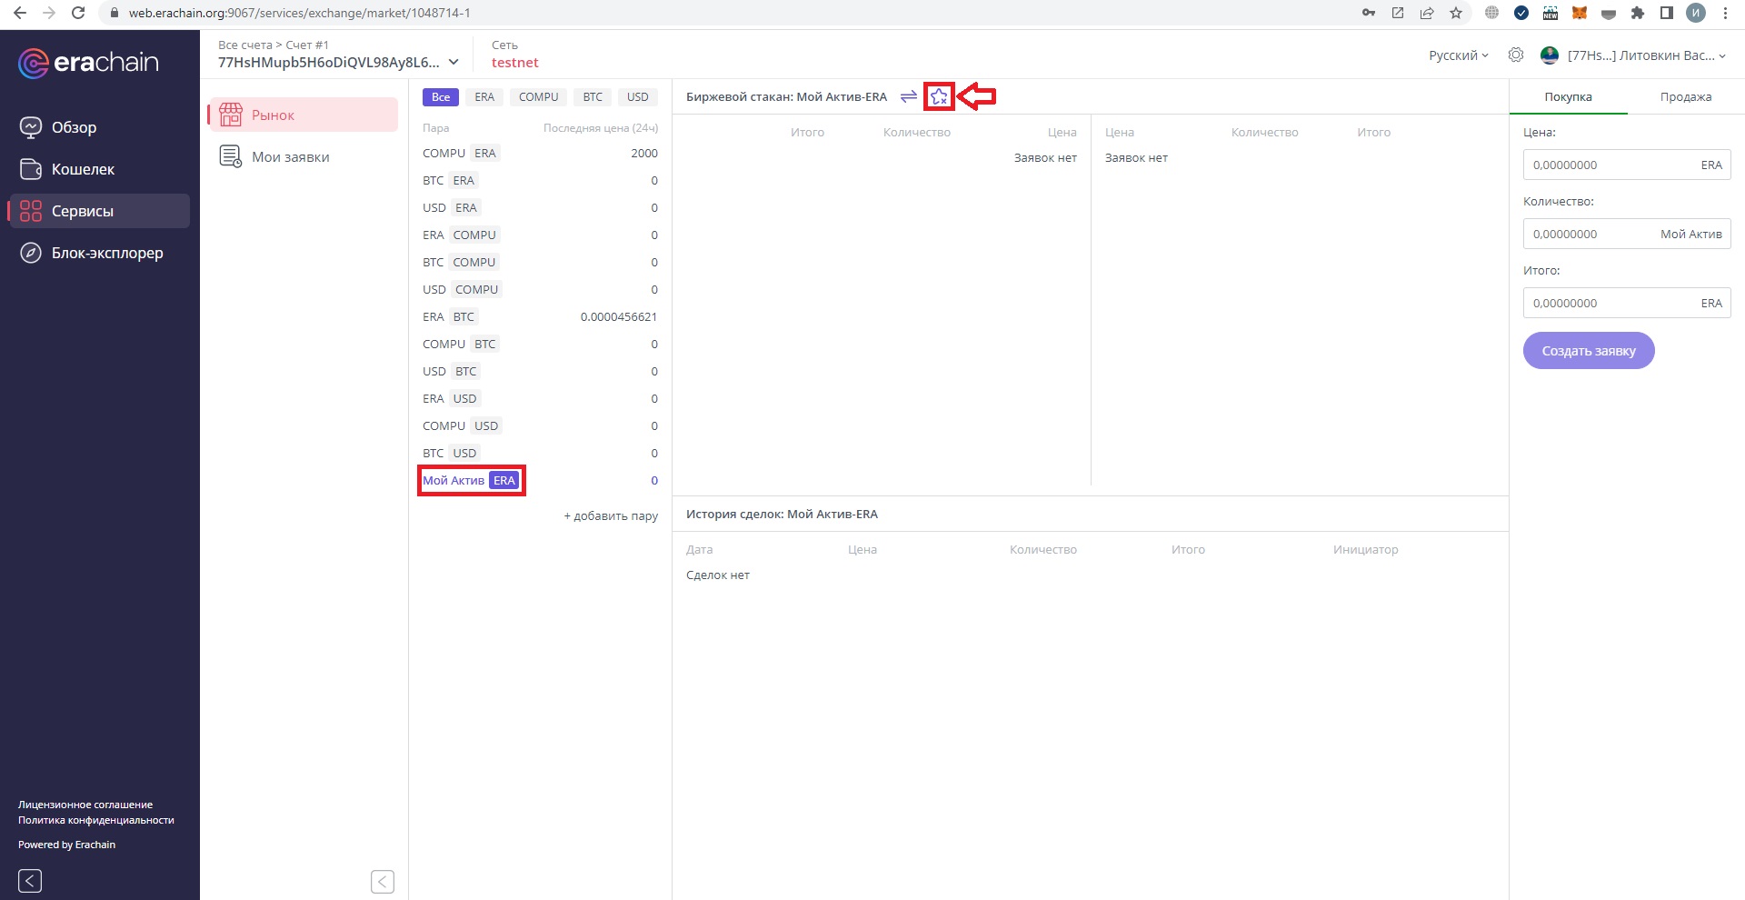Open settings gear icon in header
Viewport: 1745px width, 900px height.
point(1516,55)
